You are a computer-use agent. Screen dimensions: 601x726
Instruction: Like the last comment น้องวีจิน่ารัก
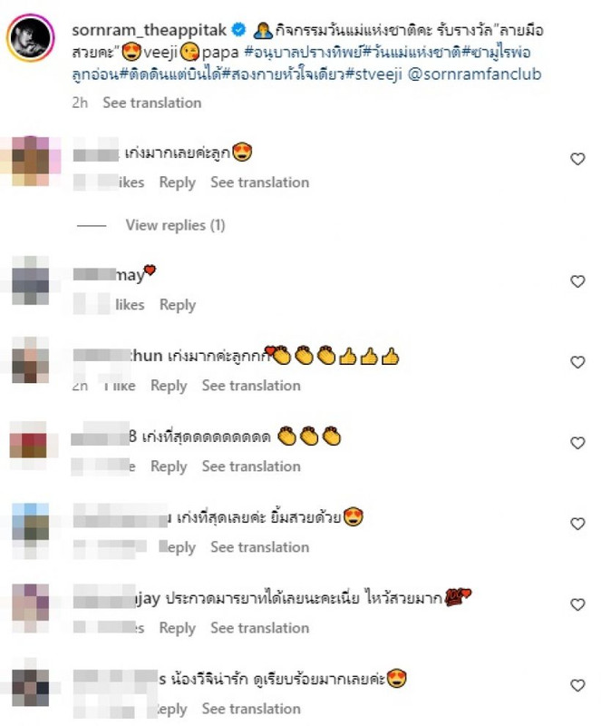(577, 685)
